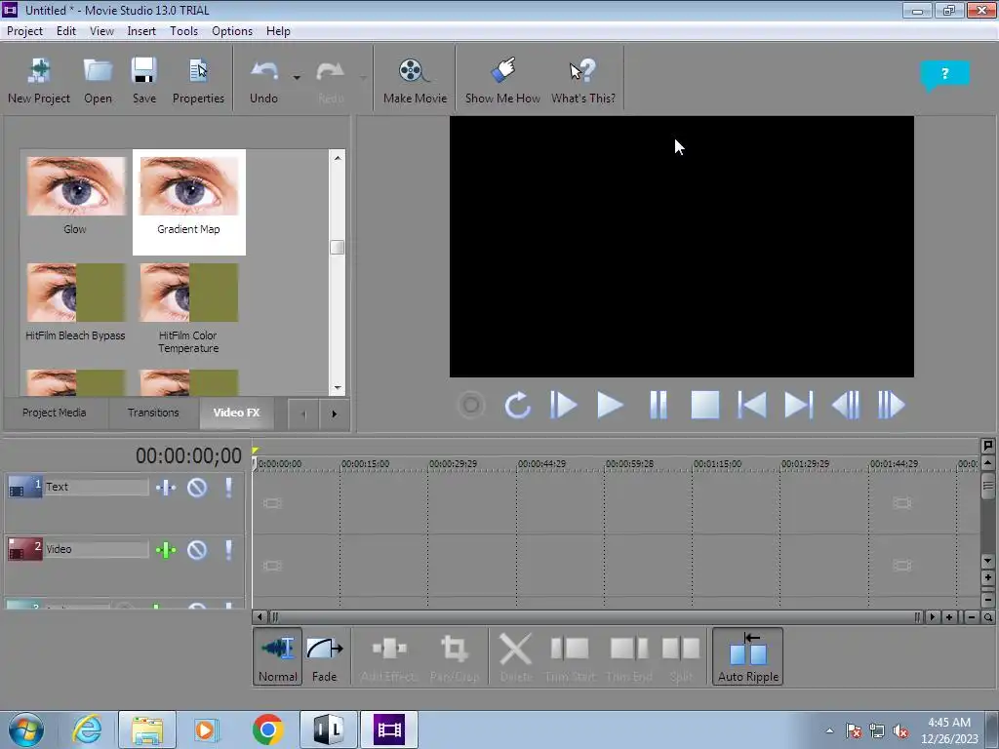Switch to Project Media tab
Image resolution: width=999 pixels, height=749 pixels.
coord(55,413)
